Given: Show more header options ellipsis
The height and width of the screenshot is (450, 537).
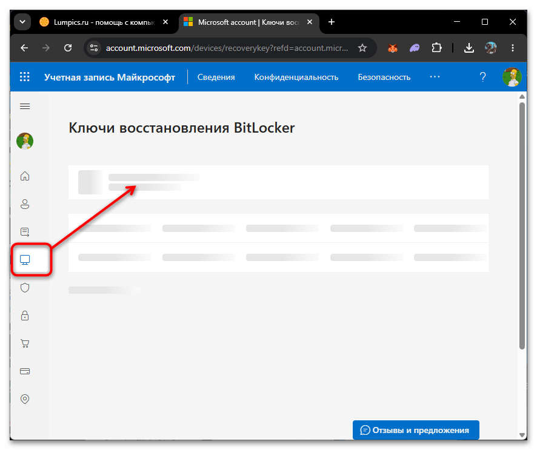Looking at the screenshot, I should (x=435, y=77).
